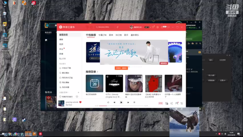Open 直播 in the sidebar

point(61,54)
